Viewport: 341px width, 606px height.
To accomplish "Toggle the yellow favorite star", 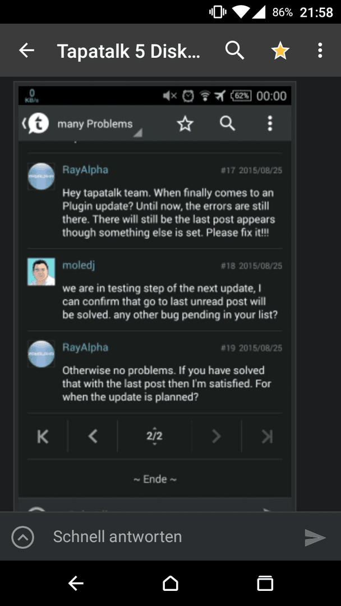I will [x=280, y=50].
